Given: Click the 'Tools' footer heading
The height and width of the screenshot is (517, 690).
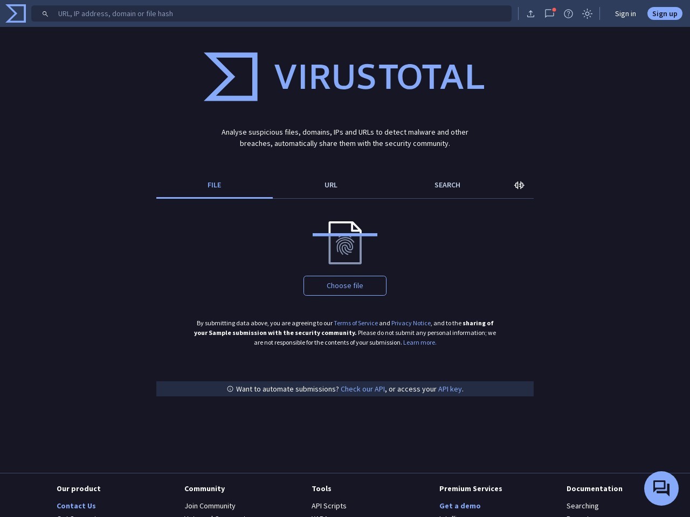Looking at the screenshot, I should (x=321, y=488).
